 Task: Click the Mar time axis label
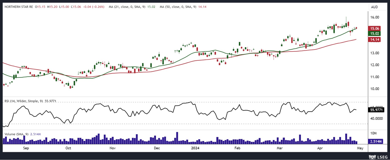coord(279,148)
